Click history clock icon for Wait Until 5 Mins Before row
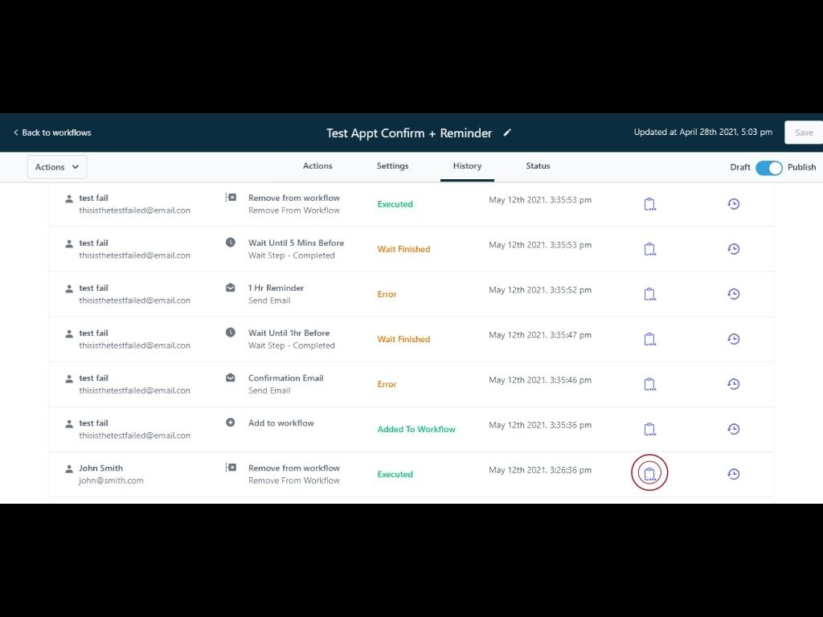The width and height of the screenshot is (823, 617). point(734,249)
